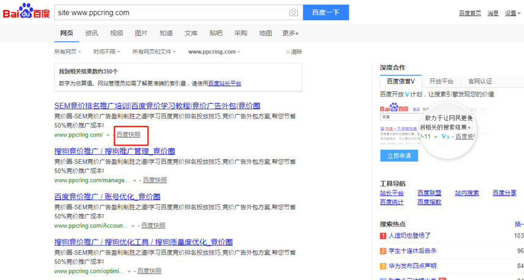This screenshot has height=280, width=524.
Task: Open the 更多» tab menu
Action: point(290,33)
